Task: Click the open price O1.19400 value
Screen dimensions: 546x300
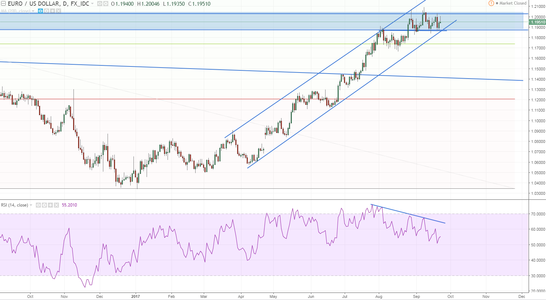Action: tap(122, 4)
